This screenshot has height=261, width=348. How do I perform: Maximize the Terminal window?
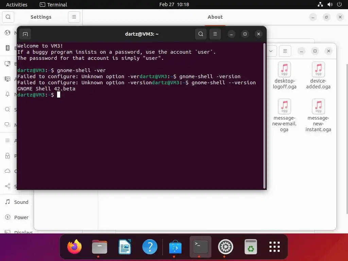[x=245, y=34]
